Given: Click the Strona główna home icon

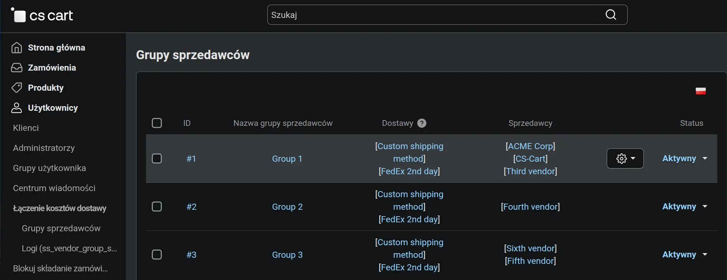Looking at the screenshot, I should (x=17, y=48).
